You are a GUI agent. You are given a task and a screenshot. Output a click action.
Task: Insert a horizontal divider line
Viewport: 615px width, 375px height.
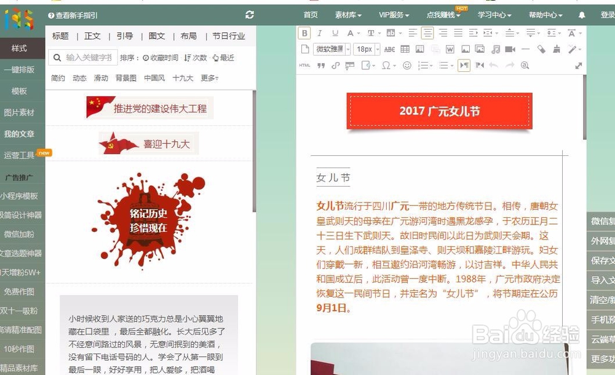[x=526, y=49]
